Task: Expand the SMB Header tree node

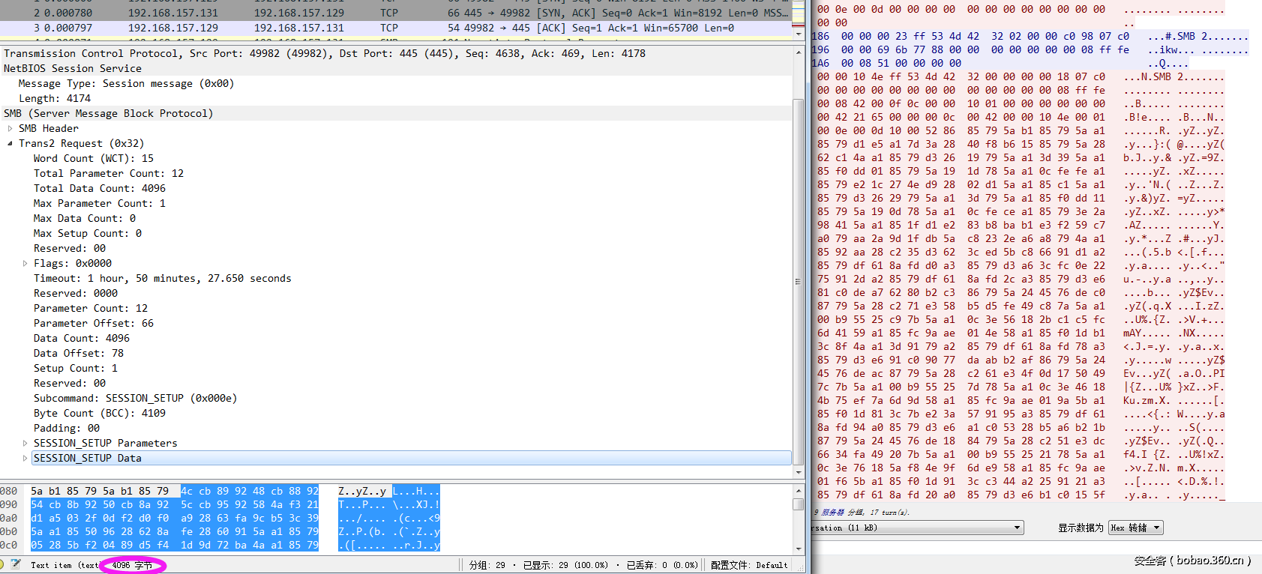Action: [10, 128]
